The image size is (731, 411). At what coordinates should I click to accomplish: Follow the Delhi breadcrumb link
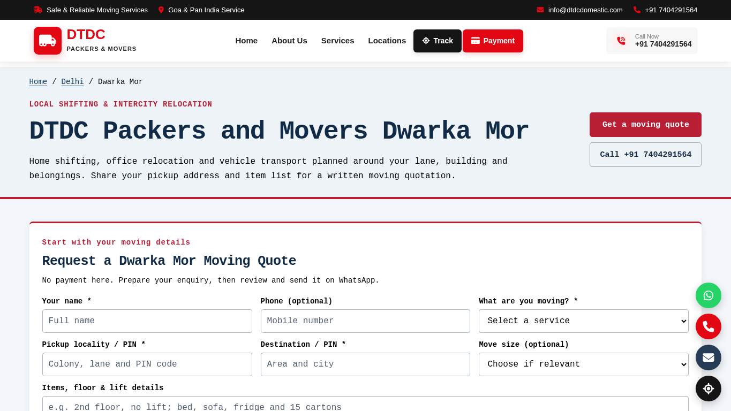72,82
